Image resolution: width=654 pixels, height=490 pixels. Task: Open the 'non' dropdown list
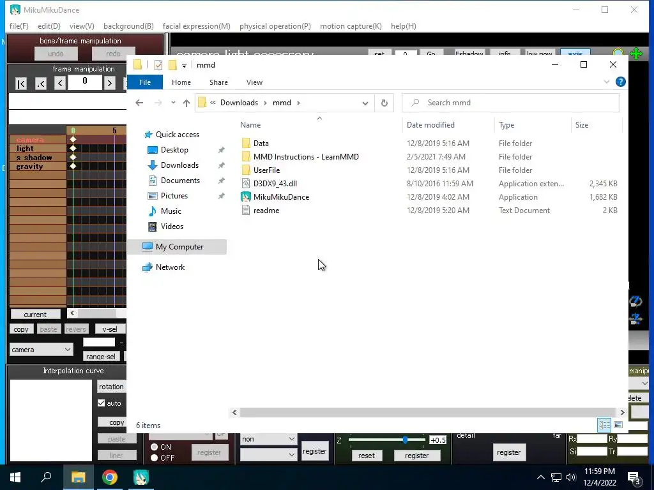269,439
